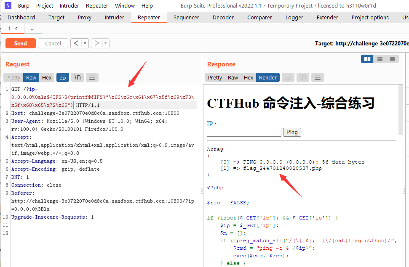Open the Project options tab
This screenshot has height=267, width=409.
tap(370, 18)
